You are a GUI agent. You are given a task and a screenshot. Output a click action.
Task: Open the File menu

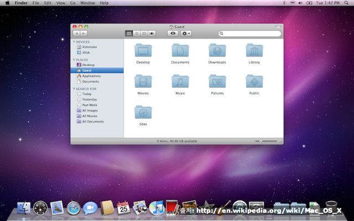pyautogui.click(x=35, y=3)
